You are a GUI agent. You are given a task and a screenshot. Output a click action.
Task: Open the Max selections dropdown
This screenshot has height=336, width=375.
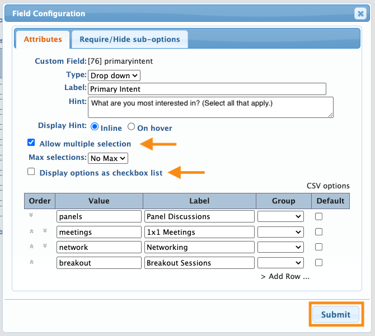coord(108,158)
